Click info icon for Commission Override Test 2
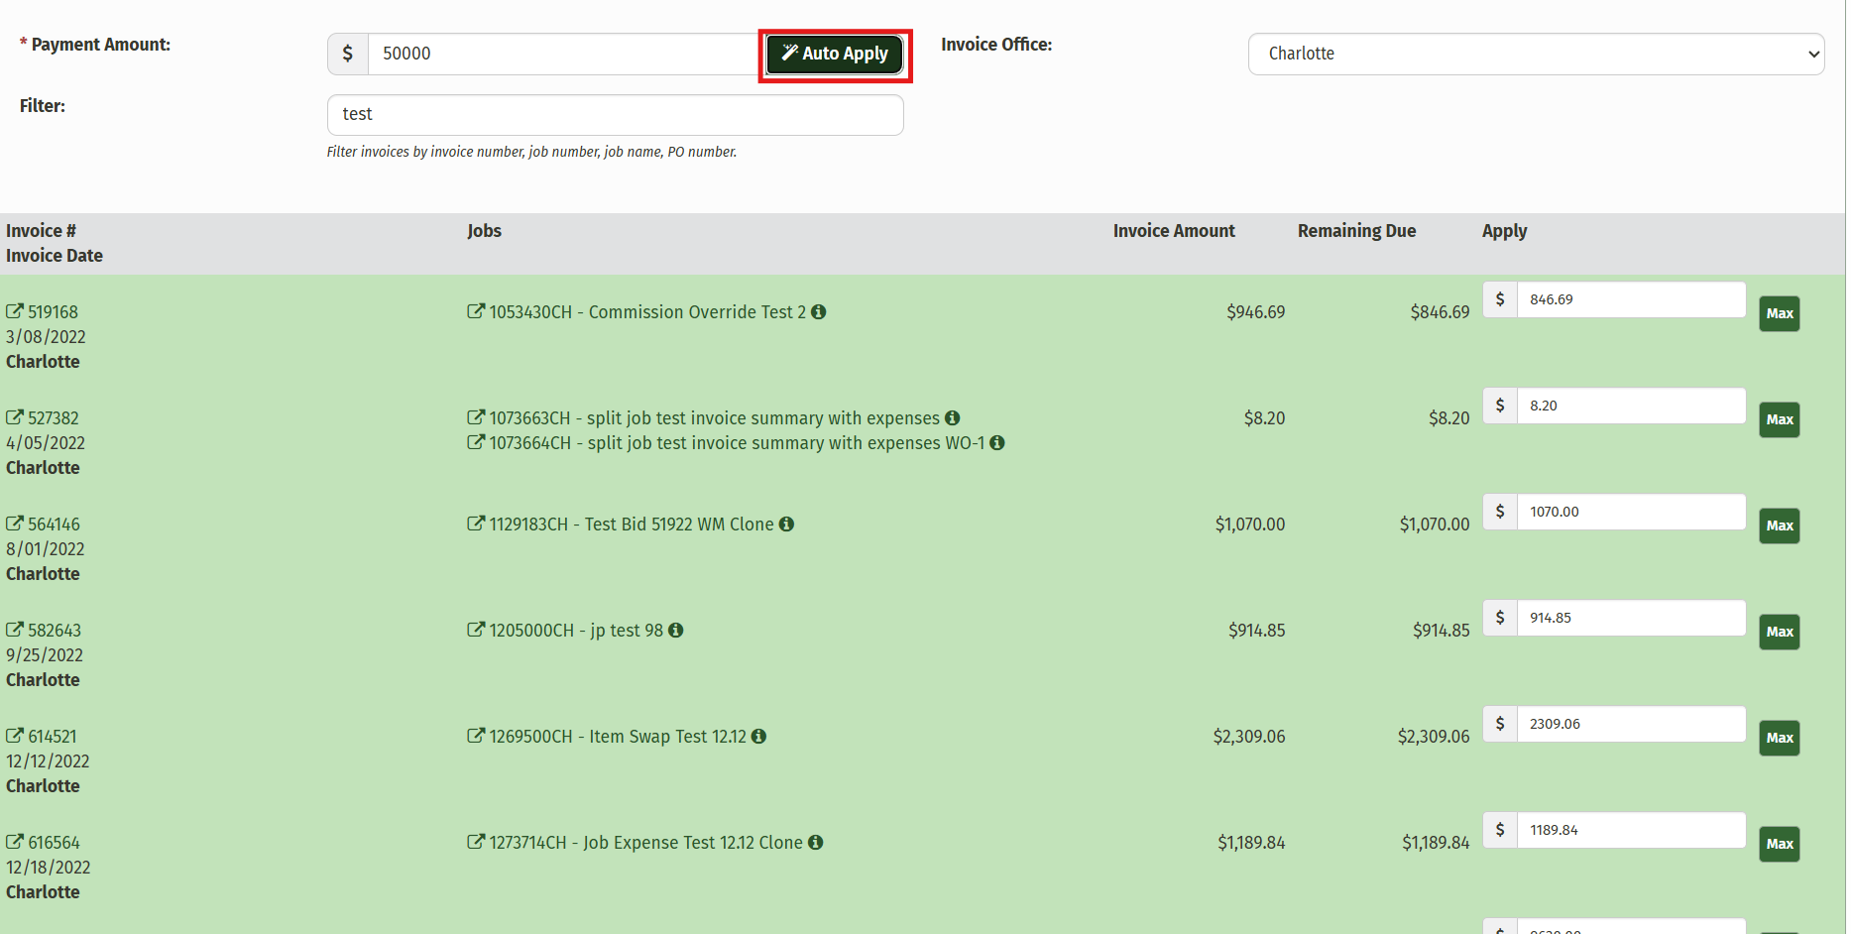The image size is (1851, 934). [x=819, y=312]
